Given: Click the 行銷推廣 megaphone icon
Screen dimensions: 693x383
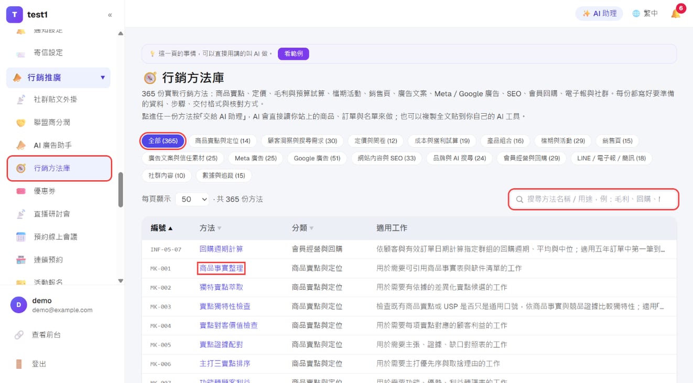Looking at the screenshot, I should click(17, 78).
